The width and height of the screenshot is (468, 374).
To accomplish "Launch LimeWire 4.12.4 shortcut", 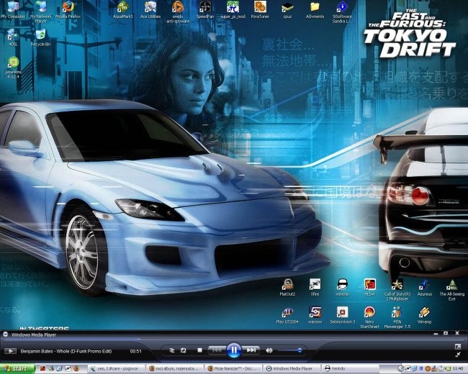I will [13, 68].
